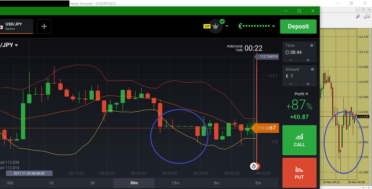The height and width of the screenshot is (189, 372).
Task: Minimize the Demo Account background window
Action: (x=338, y=3)
